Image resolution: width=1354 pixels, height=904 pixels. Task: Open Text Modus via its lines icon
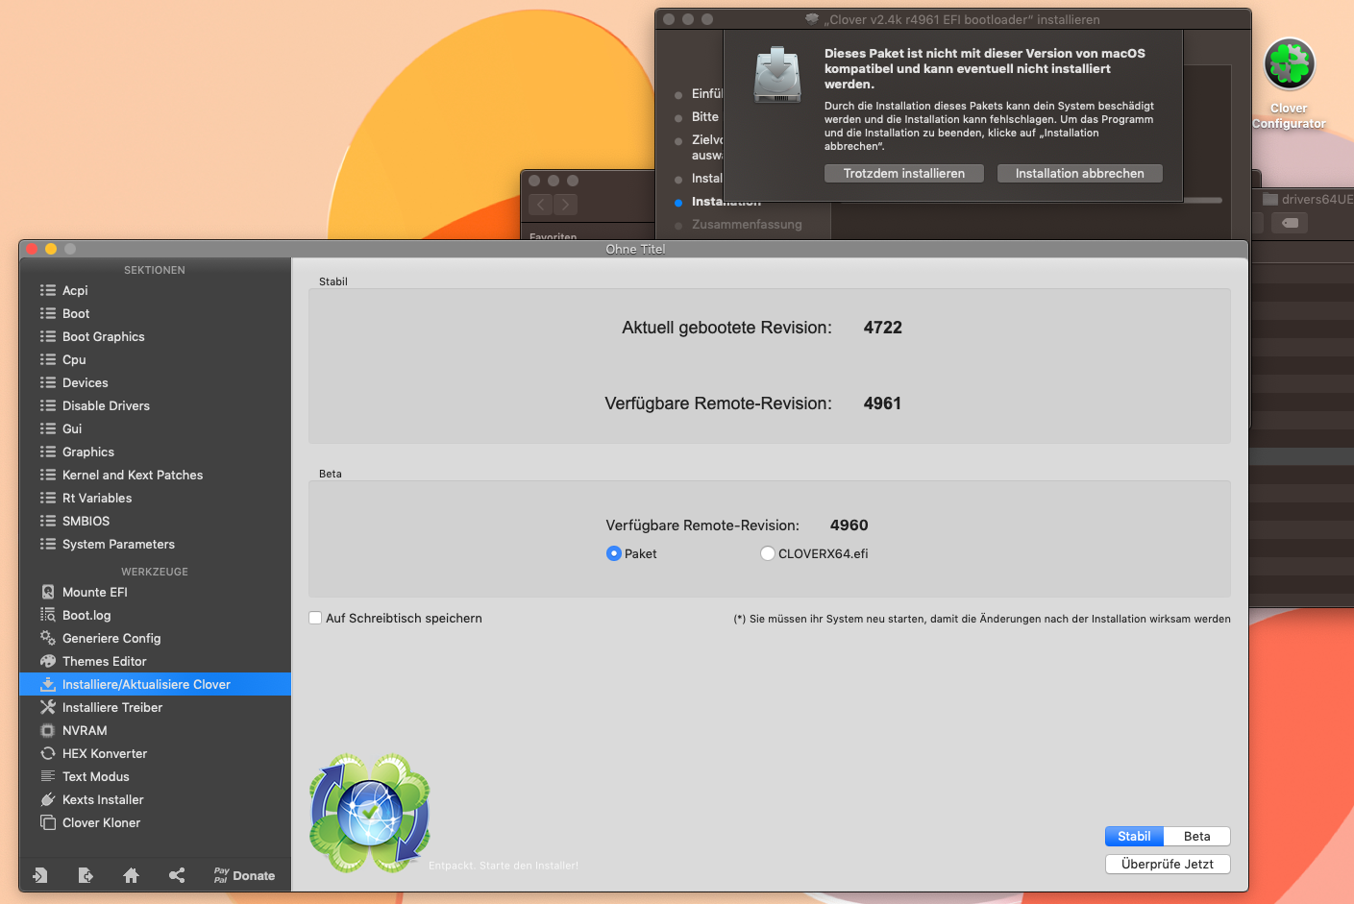pyautogui.click(x=48, y=776)
